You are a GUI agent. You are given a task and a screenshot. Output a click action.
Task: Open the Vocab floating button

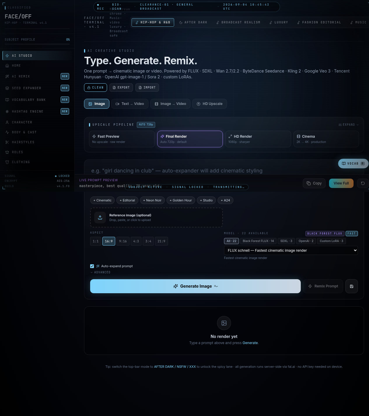click(353, 163)
